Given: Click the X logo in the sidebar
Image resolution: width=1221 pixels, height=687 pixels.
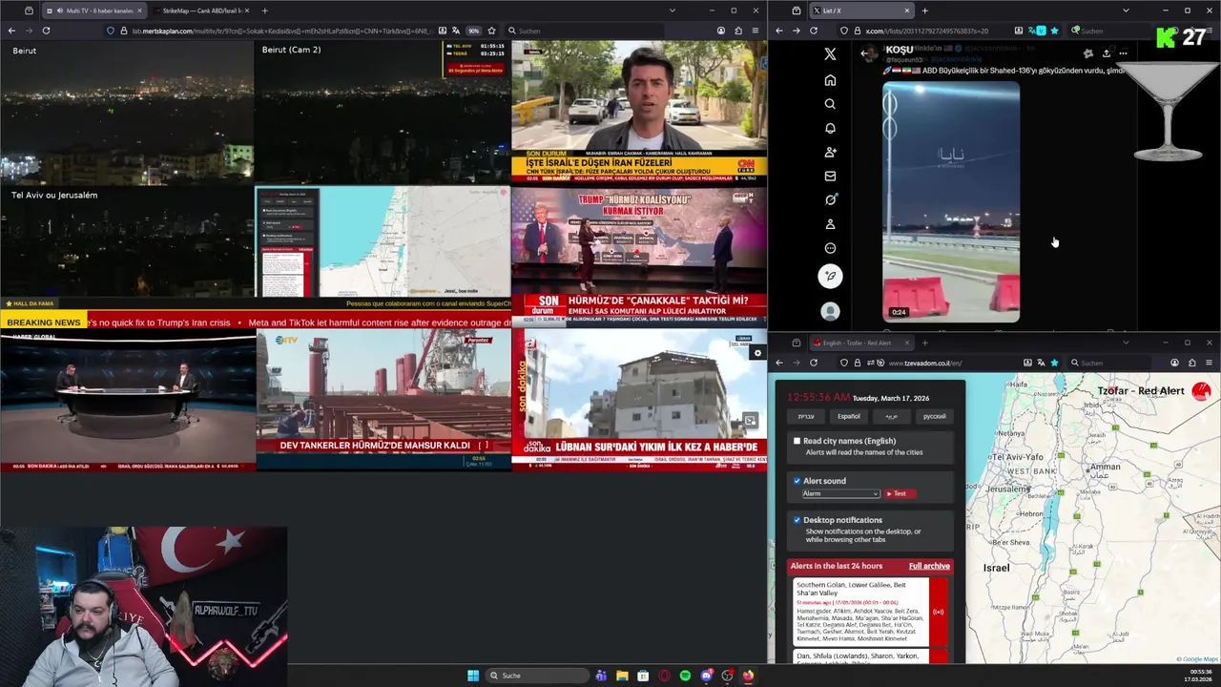Looking at the screenshot, I should pyautogui.click(x=830, y=54).
